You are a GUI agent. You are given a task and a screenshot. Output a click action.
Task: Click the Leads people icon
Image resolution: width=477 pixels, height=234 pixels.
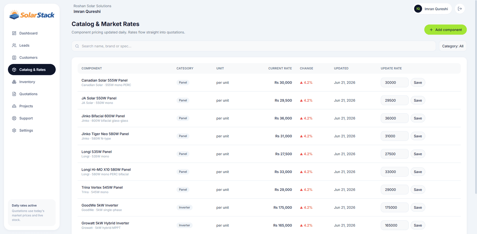(x=14, y=45)
